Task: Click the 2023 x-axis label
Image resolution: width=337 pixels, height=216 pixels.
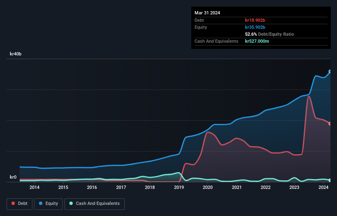Action: point(294,187)
